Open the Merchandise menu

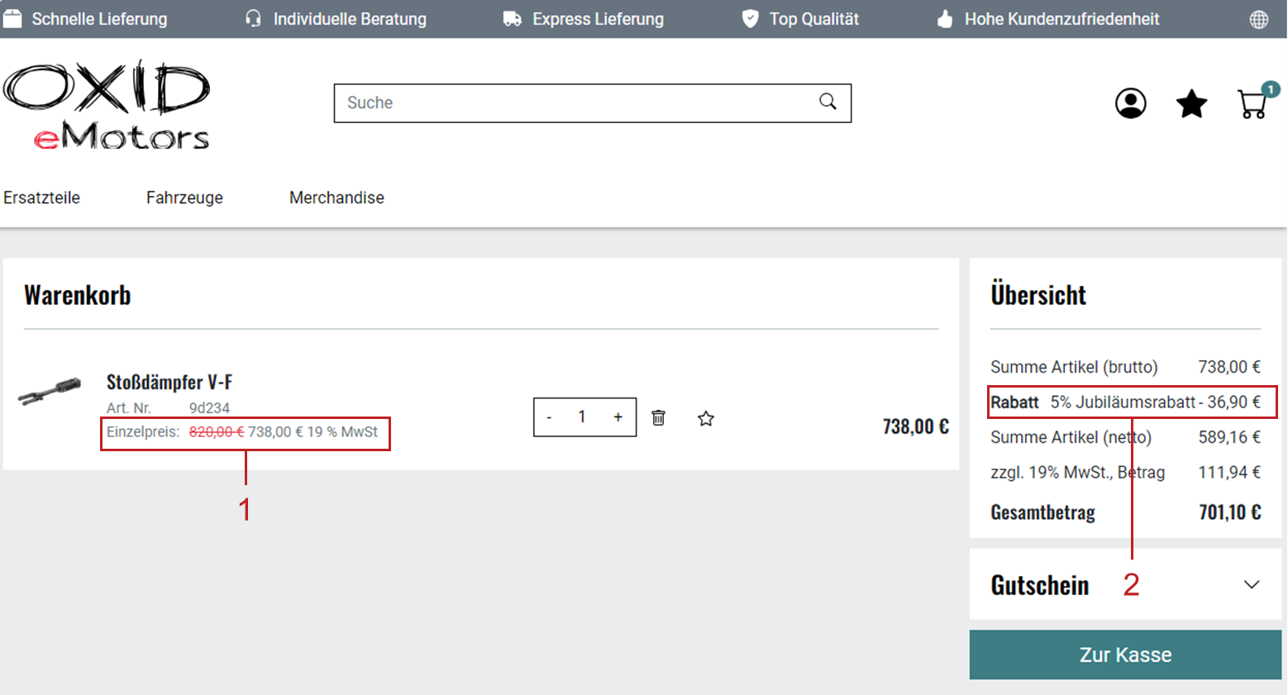click(336, 198)
